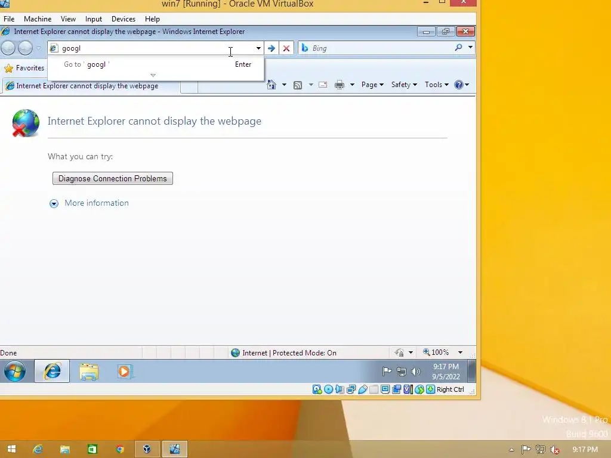This screenshot has width=611, height=458.
Task: Open the Page menu
Action: point(372,85)
